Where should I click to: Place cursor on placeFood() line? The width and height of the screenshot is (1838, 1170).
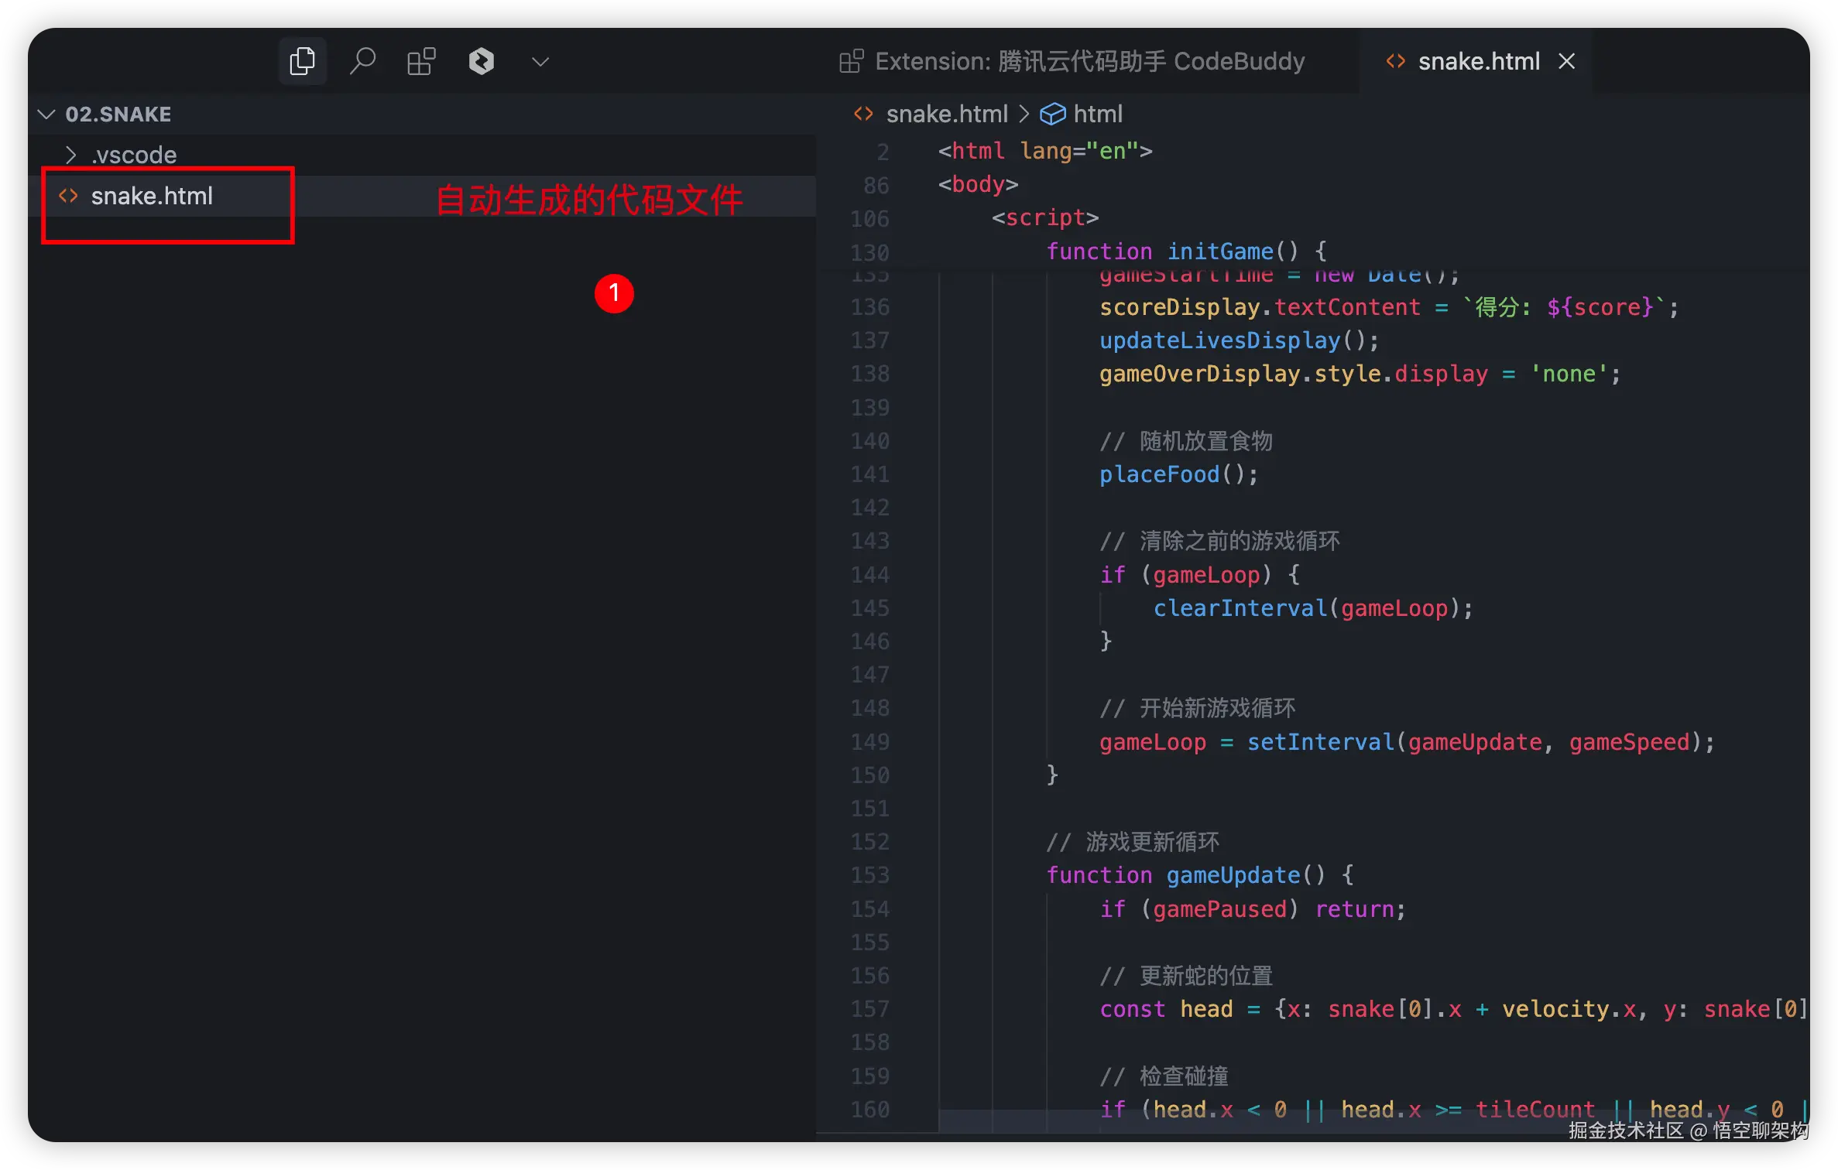point(1178,474)
